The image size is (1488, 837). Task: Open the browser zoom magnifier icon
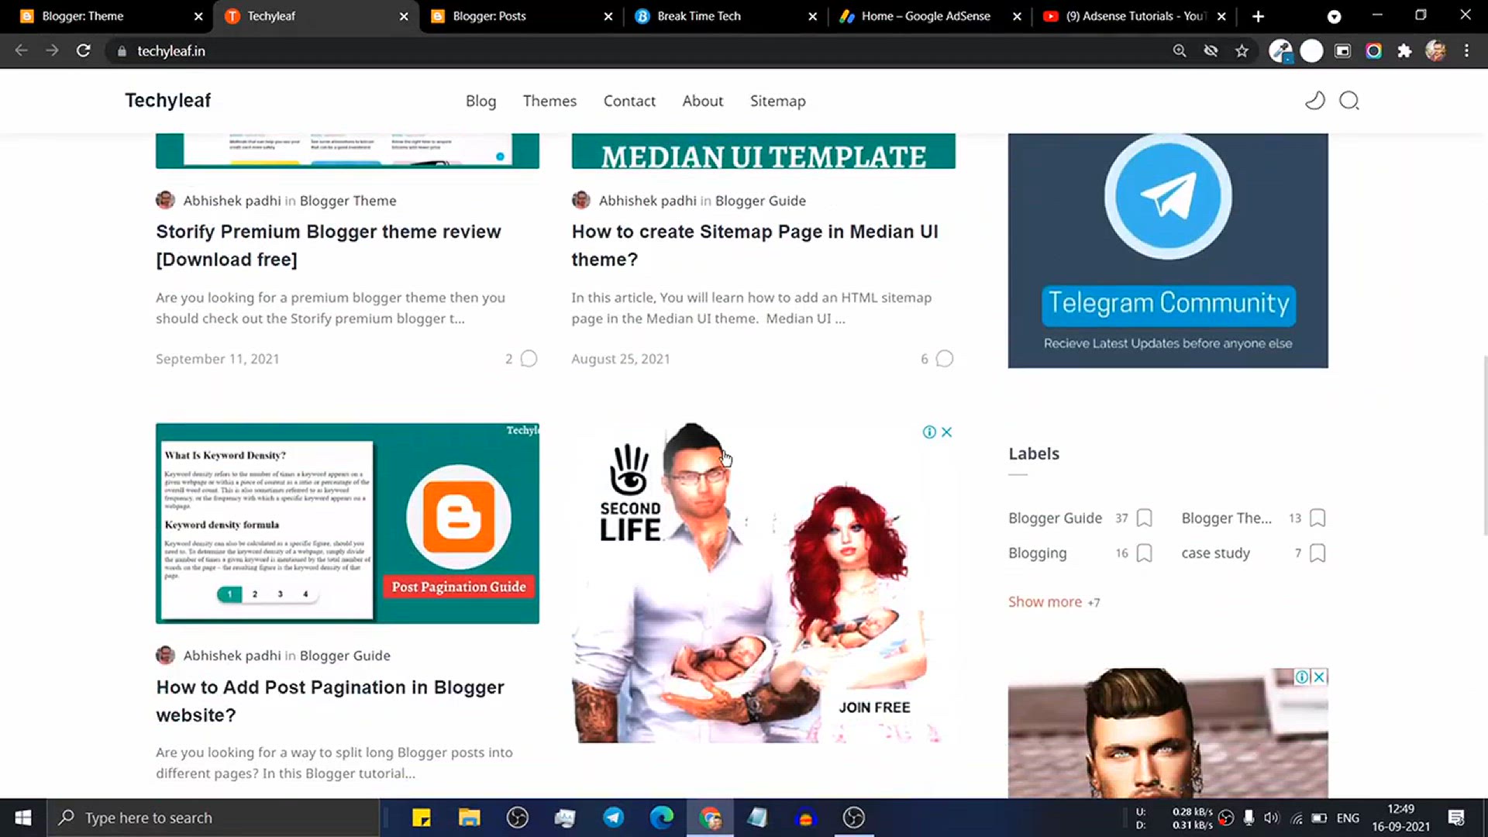click(1180, 51)
